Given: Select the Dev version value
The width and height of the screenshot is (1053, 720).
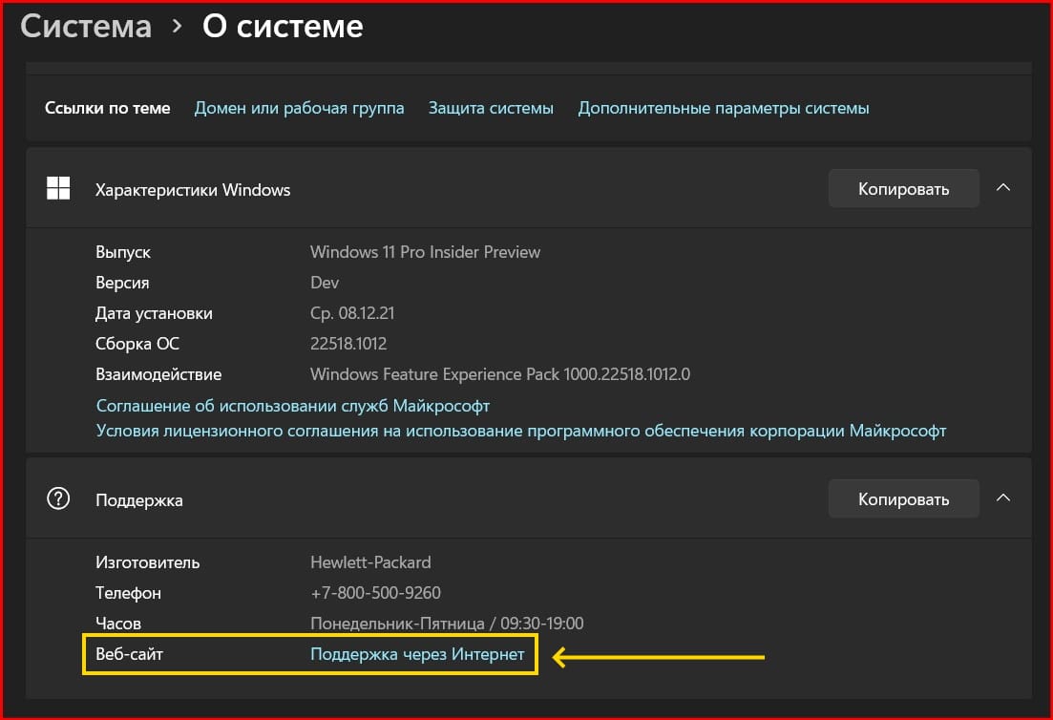Looking at the screenshot, I should (325, 283).
